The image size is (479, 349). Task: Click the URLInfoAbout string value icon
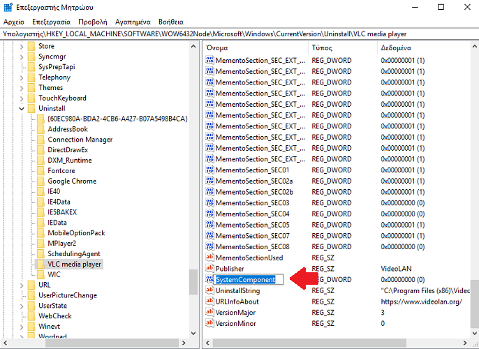(209, 302)
